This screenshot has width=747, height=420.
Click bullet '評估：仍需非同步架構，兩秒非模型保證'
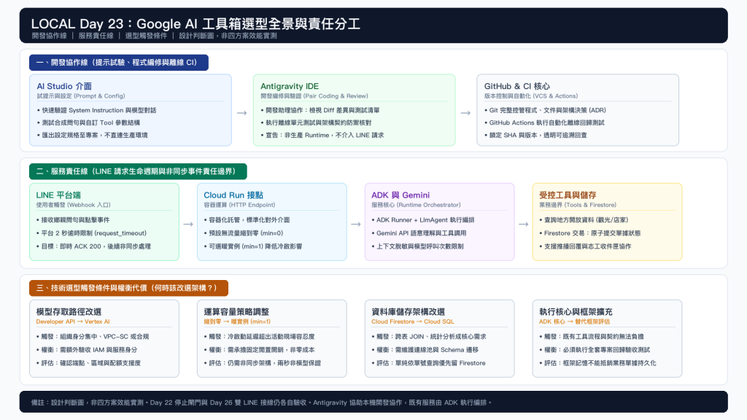click(x=263, y=363)
